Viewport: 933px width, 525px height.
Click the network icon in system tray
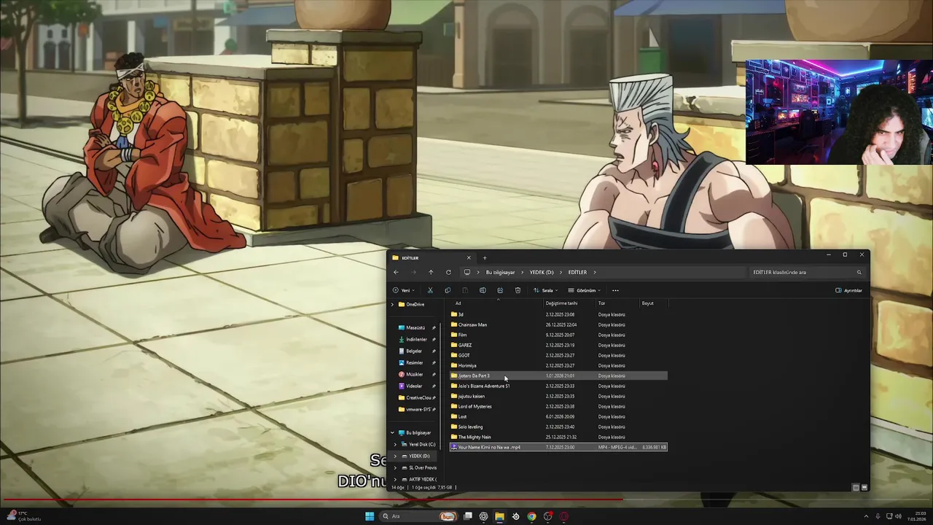click(889, 516)
